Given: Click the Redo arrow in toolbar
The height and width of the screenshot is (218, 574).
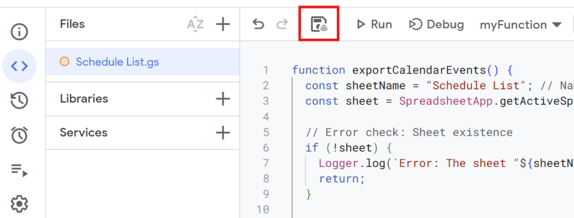Looking at the screenshot, I should tap(282, 25).
